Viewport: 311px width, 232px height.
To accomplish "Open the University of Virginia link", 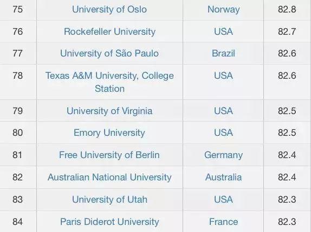I will pyautogui.click(x=109, y=111).
